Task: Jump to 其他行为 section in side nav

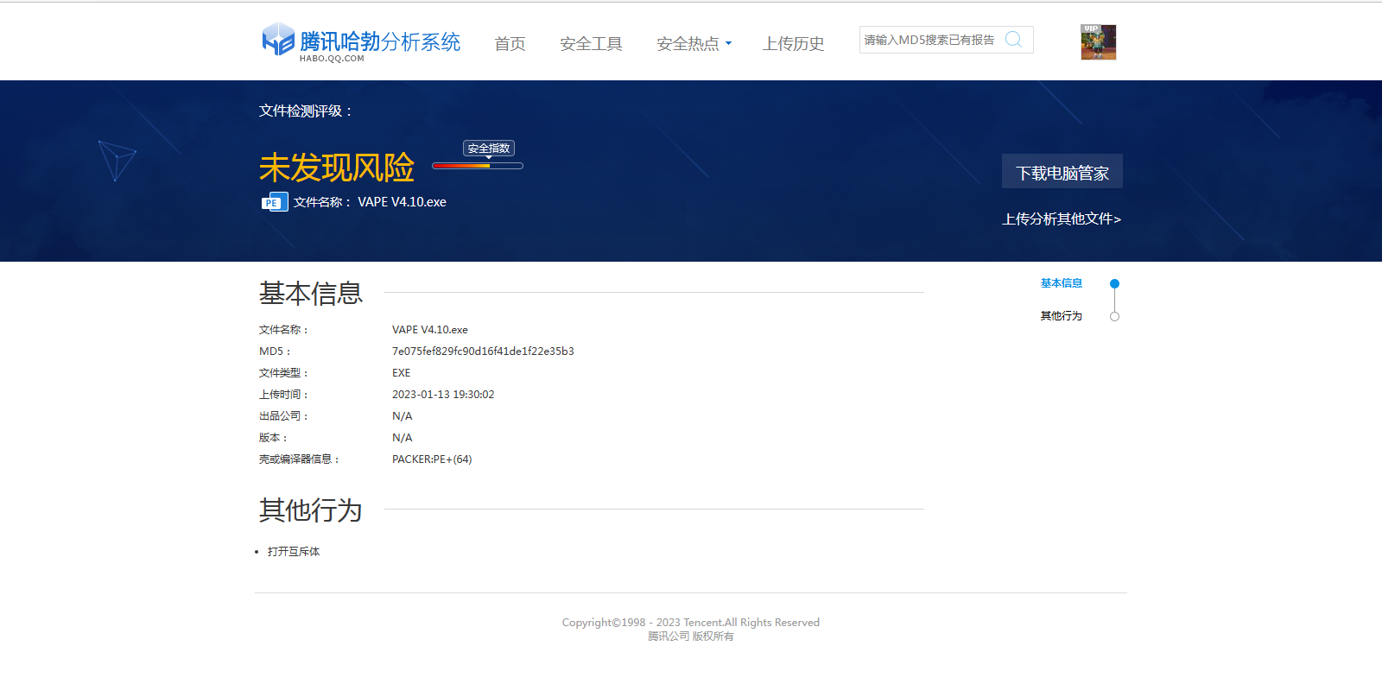Action: (x=1062, y=316)
